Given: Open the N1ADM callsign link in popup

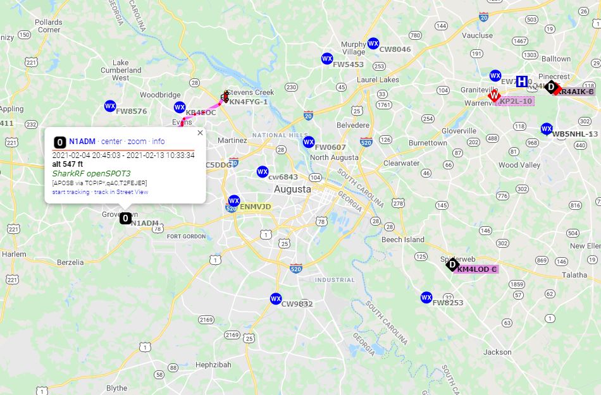Looking at the screenshot, I should click(x=82, y=141).
